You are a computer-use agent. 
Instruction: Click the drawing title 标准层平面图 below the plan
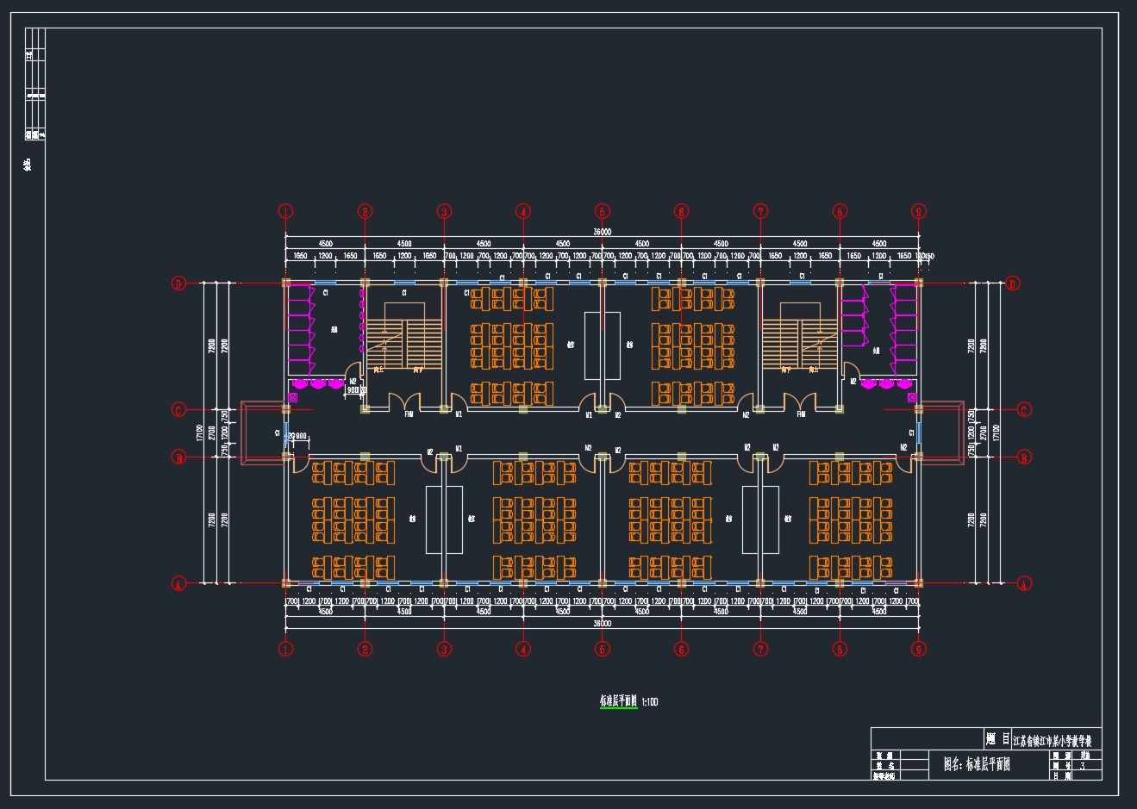[618, 701]
